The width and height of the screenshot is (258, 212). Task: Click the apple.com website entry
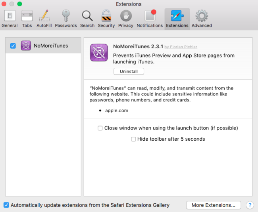117,111
